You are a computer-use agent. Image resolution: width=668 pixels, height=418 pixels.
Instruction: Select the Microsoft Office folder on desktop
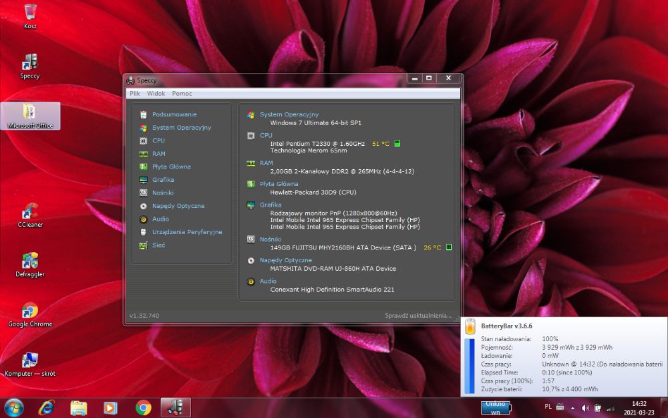30,116
